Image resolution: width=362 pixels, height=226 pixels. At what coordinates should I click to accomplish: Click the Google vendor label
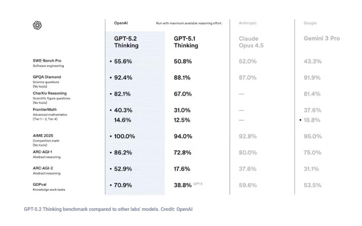310,23
